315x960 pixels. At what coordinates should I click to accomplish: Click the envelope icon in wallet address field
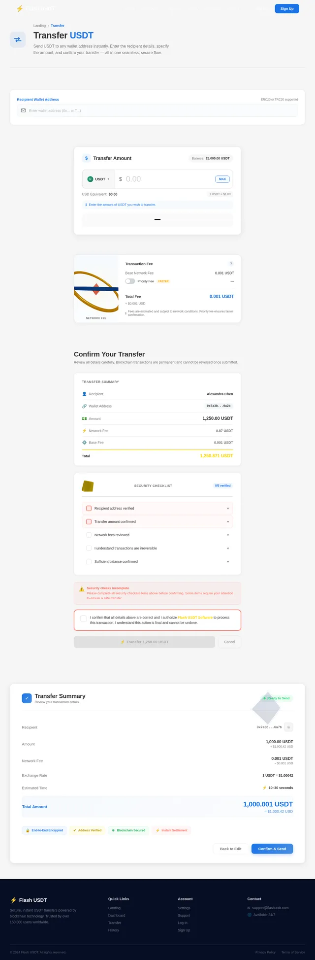coord(23,110)
